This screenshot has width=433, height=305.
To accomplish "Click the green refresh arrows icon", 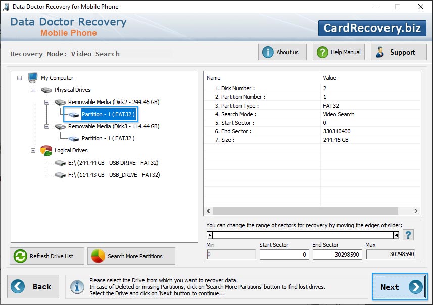I will pyautogui.click(x=20, y=256).
